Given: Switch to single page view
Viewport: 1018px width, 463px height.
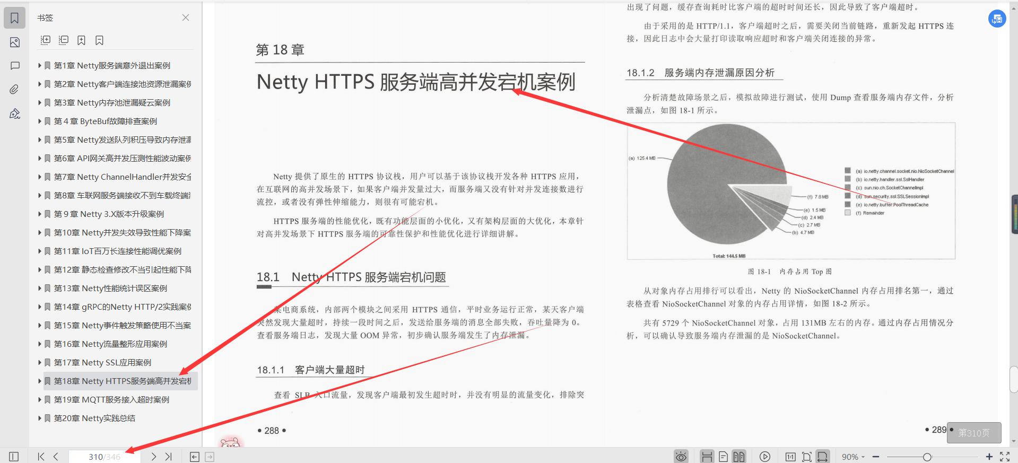Looking at the screenshot, I should coord(723,457).
